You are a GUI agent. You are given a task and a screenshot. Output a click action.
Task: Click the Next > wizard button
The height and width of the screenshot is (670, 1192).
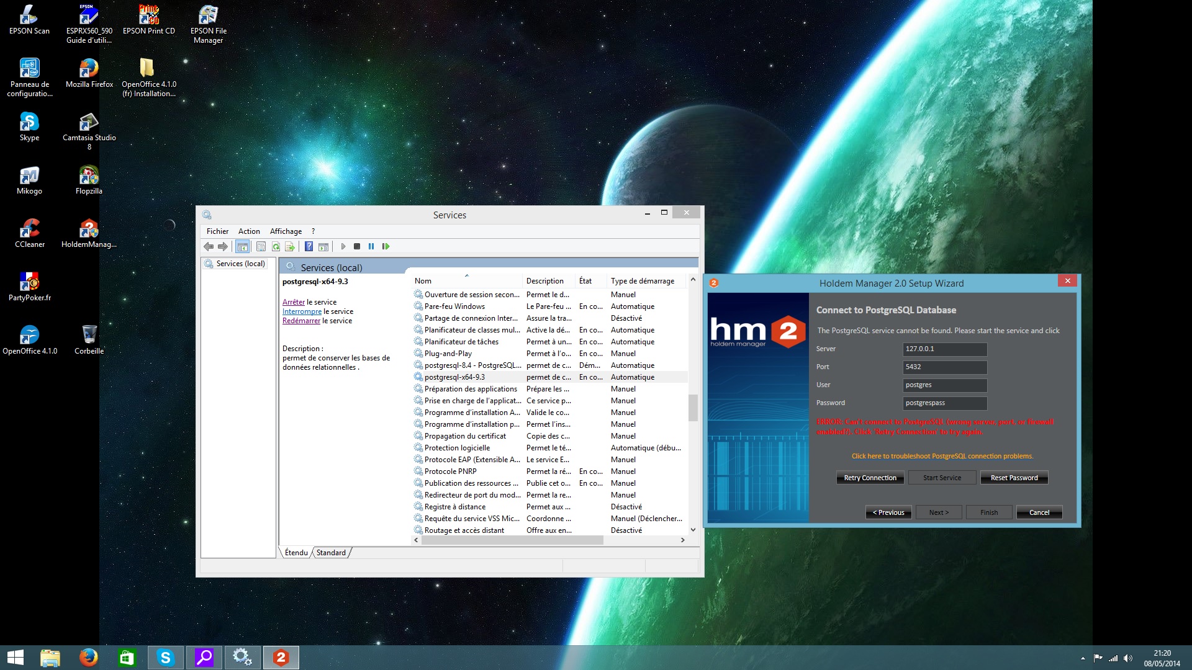[939, 512]
